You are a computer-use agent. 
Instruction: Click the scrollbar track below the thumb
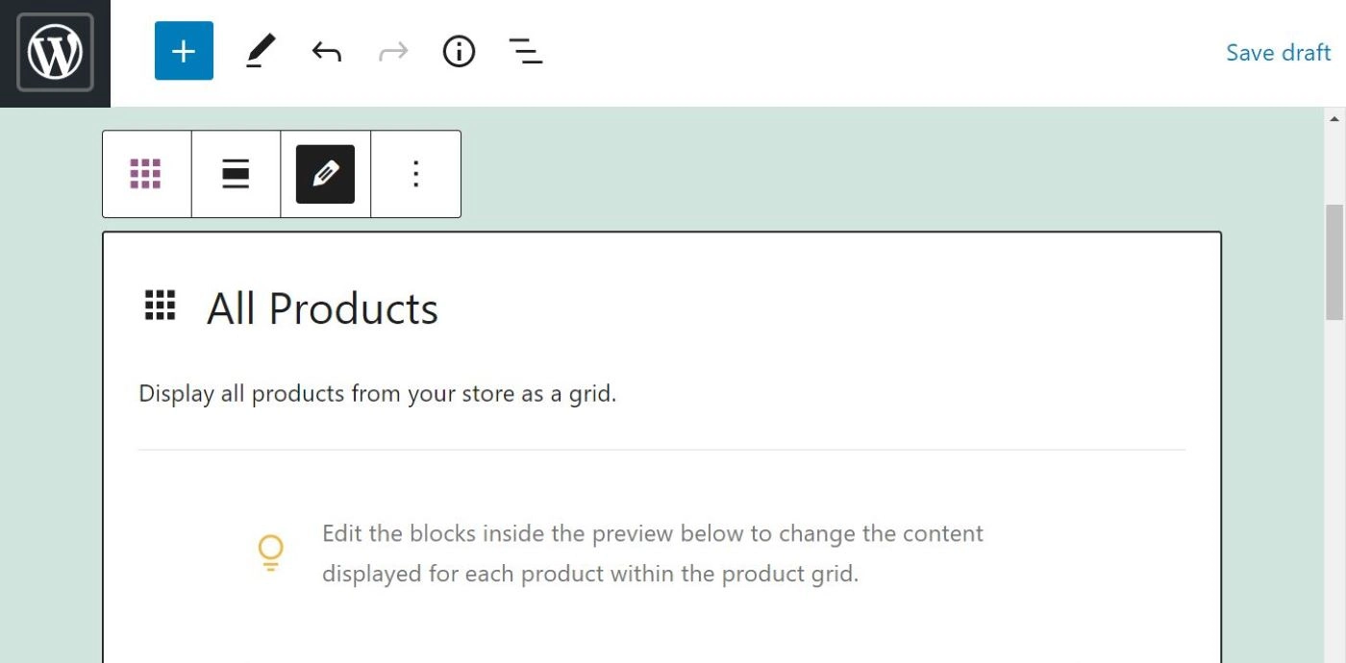1334,490
